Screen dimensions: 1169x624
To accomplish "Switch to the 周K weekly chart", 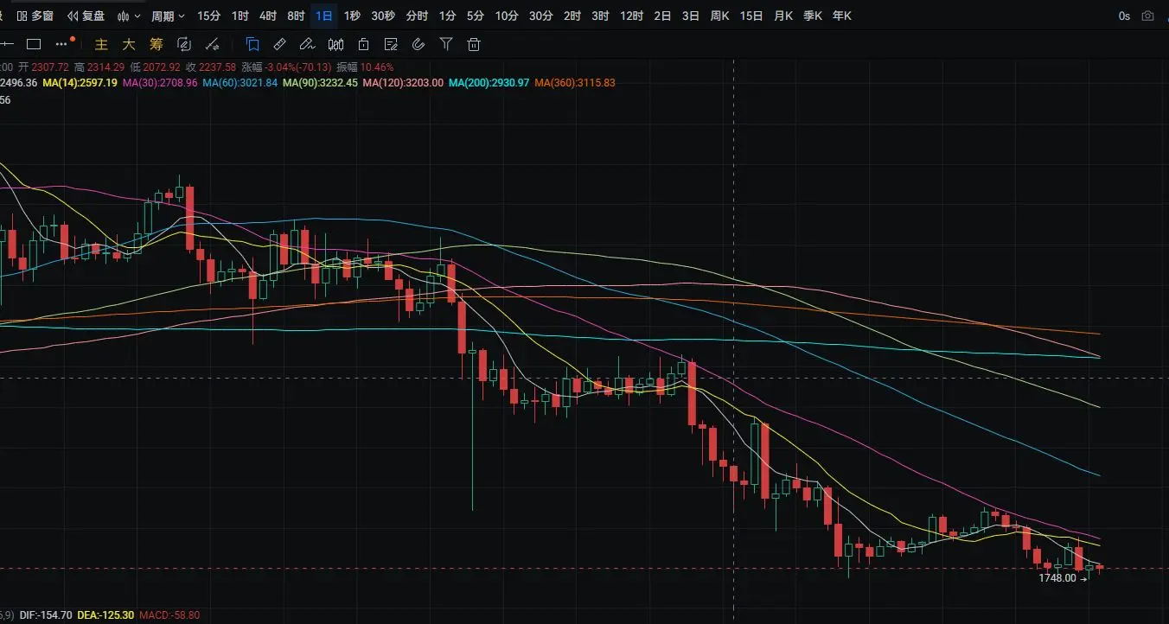I will (719, 16).
